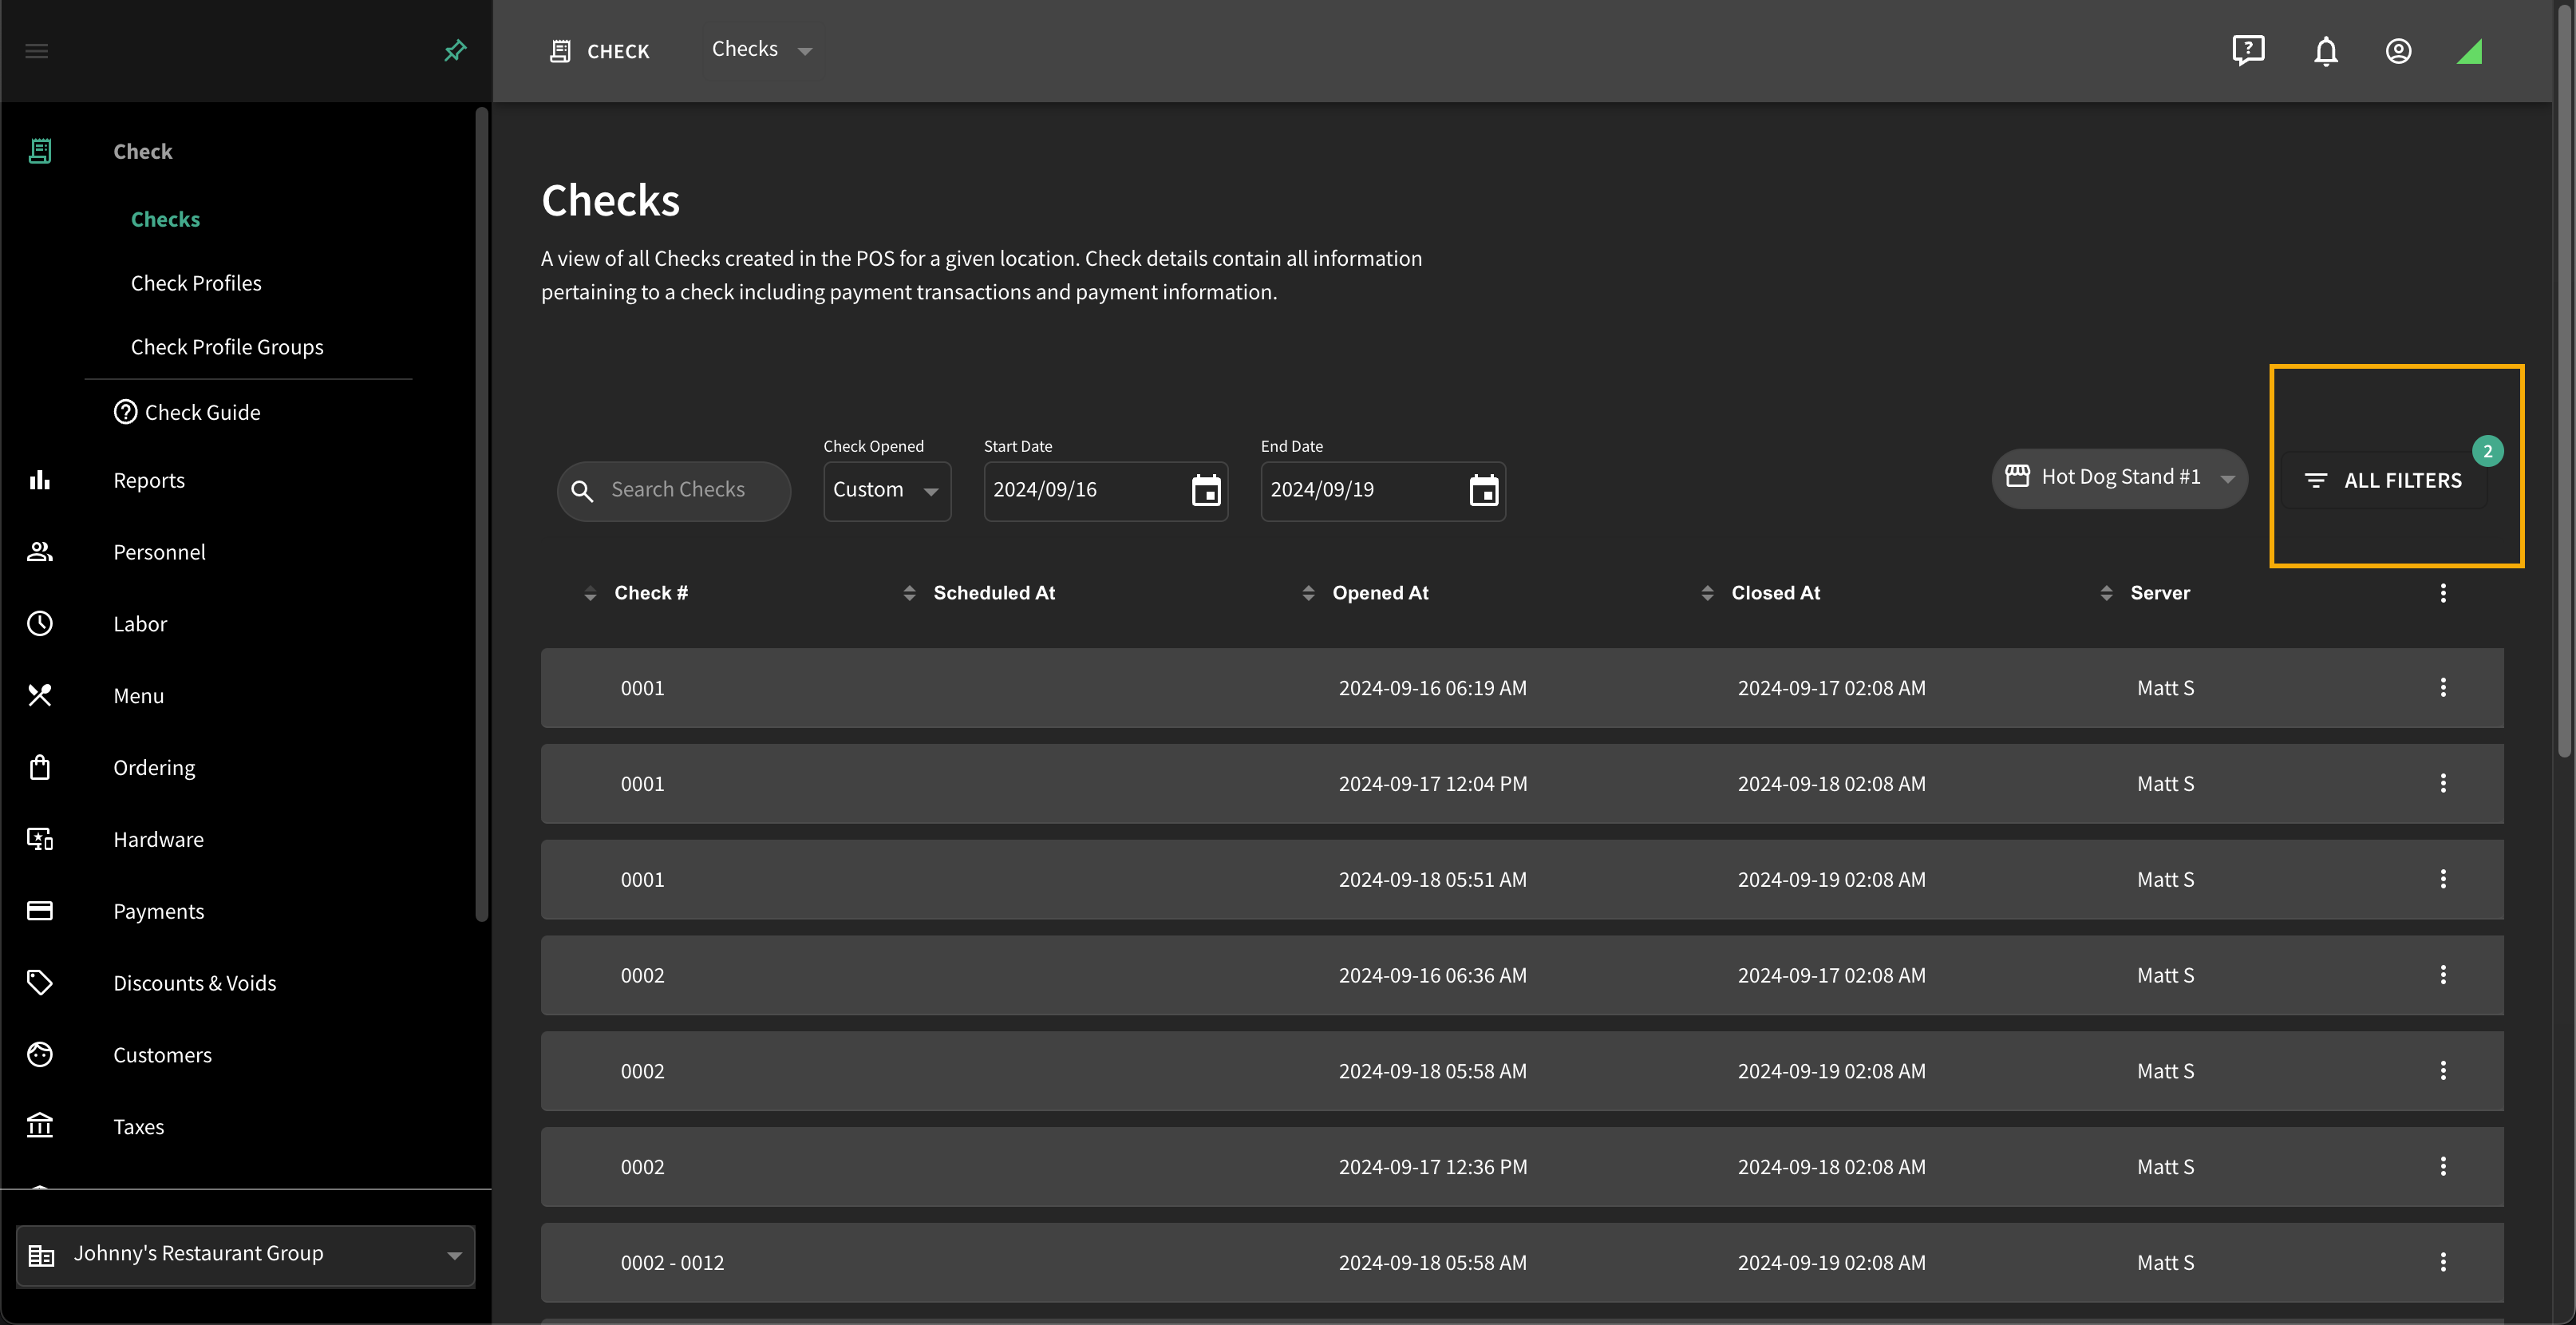Open Check Profile Groups submenu item
This screenshot has width=2576, height=1325.
pyautogui.click(x=227, y=347)
